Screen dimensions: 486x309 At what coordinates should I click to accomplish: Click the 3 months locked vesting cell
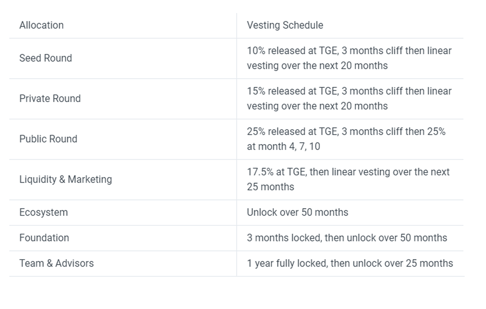point(347,238)
